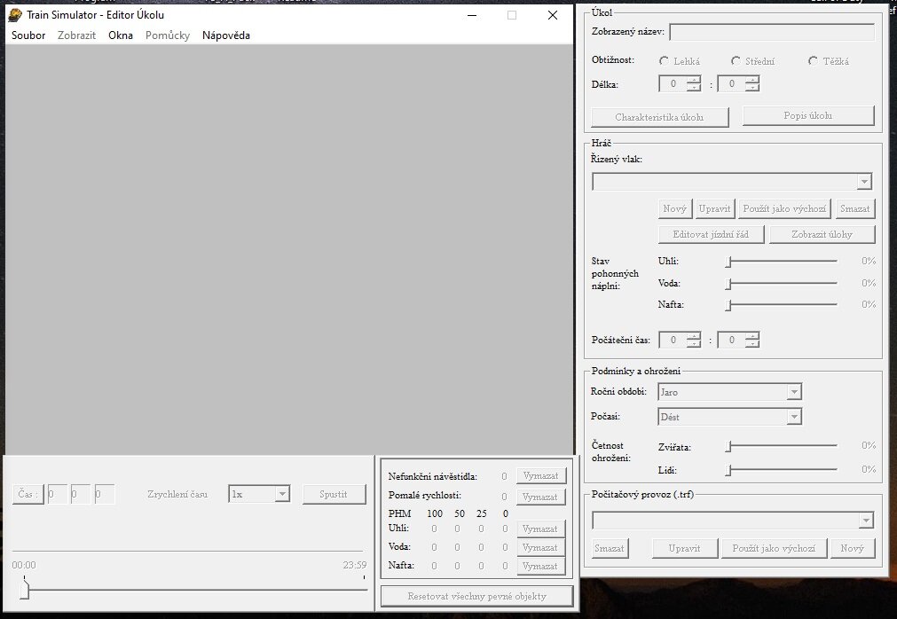The width and height of the screenshot is (897, 619).
Task: Click the time-of-day timeline slider handle
Action: click(25, 591)
